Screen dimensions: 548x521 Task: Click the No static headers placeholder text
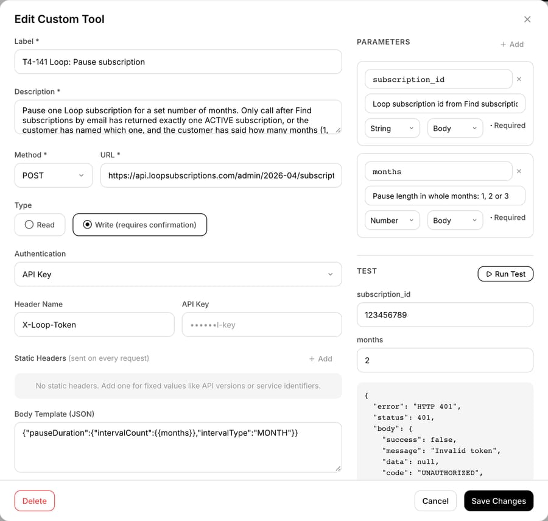[178, 386]
